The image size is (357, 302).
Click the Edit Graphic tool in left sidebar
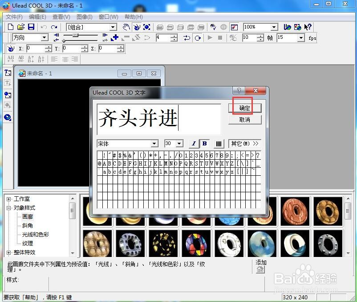pyautogui.click(x=8, y=105)
